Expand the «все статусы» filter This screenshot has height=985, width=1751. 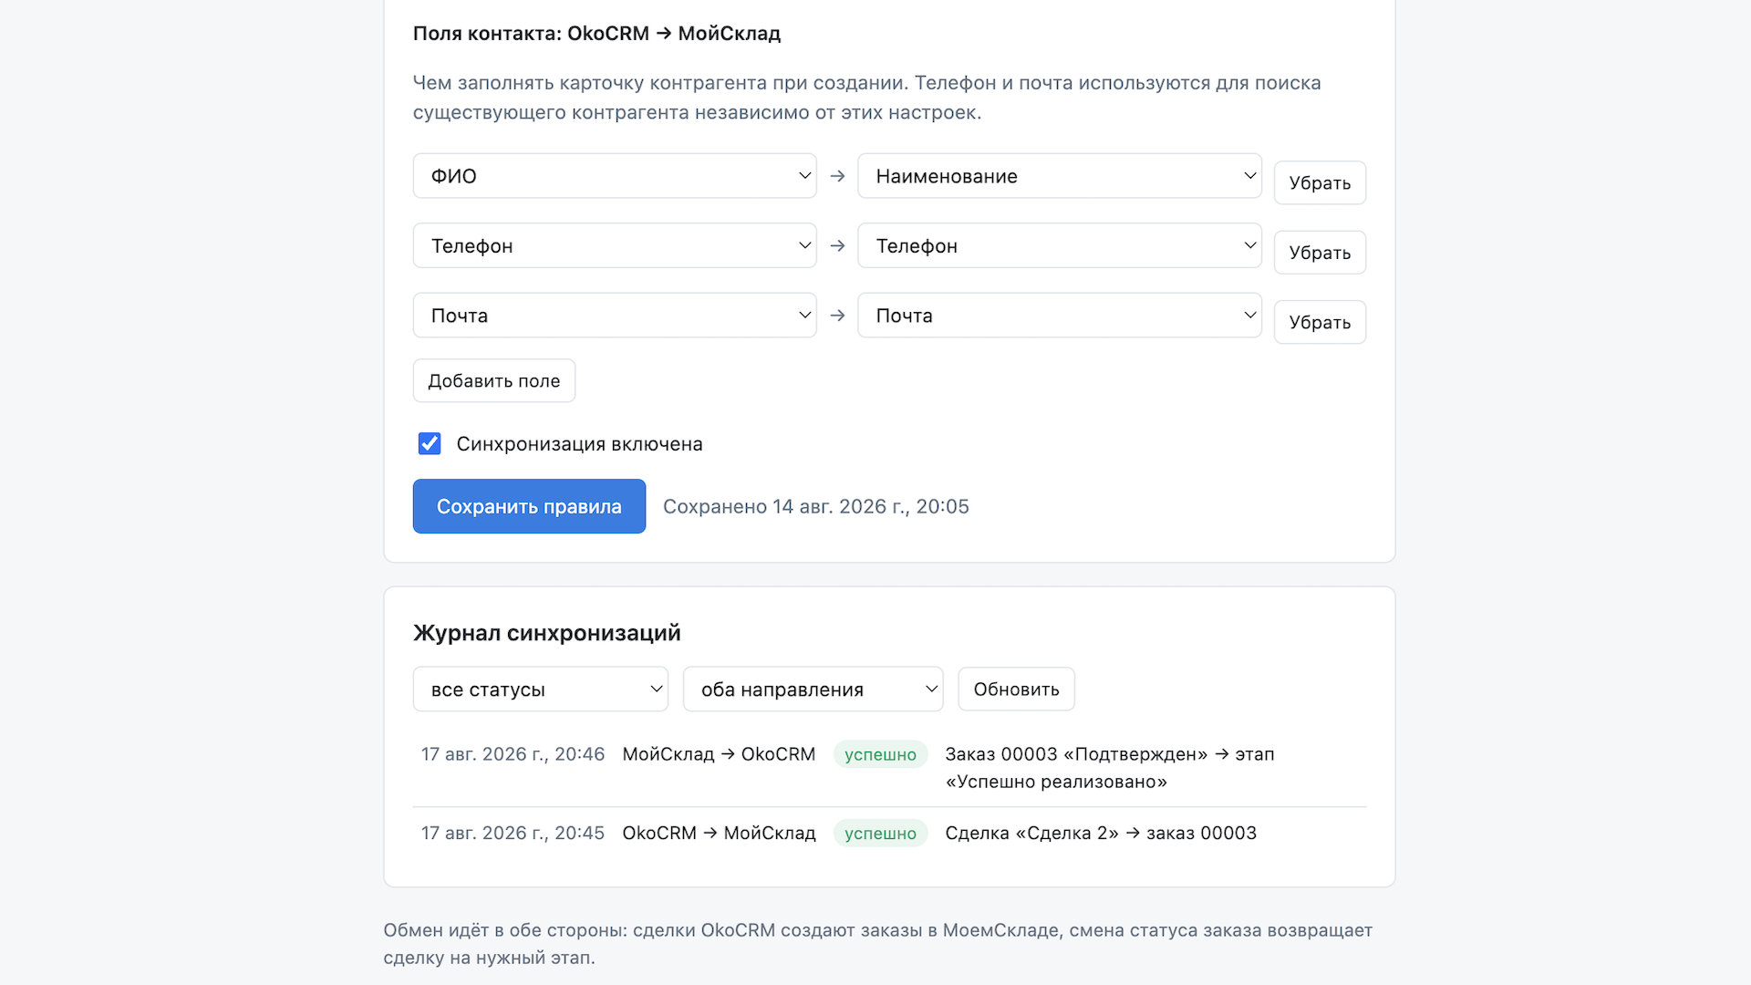point(541,689)
